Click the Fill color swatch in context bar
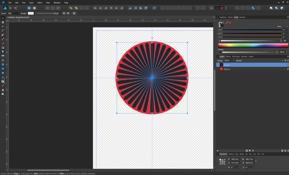289x175 pixels. point(15,13)
